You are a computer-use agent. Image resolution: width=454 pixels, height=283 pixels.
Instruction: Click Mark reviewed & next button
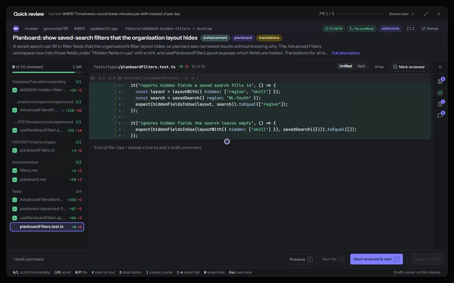click(376, 259)
